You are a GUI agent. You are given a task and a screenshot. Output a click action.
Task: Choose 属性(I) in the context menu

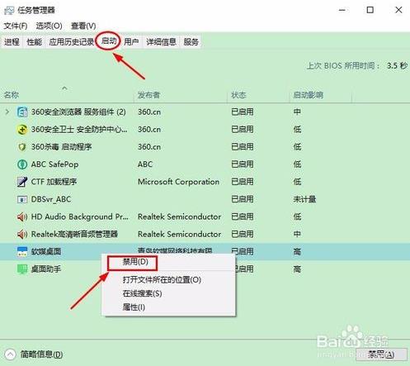coord(134,307)
